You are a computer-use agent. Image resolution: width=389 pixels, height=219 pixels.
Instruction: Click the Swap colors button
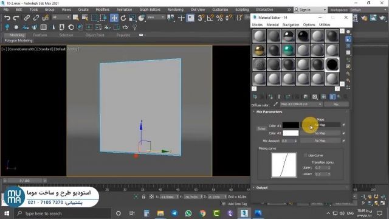(261, 128)
